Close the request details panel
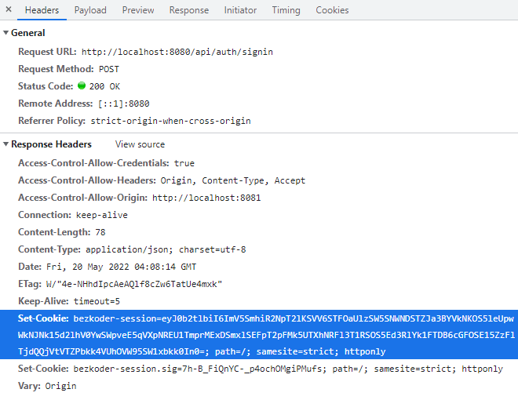 click(9, 10)
